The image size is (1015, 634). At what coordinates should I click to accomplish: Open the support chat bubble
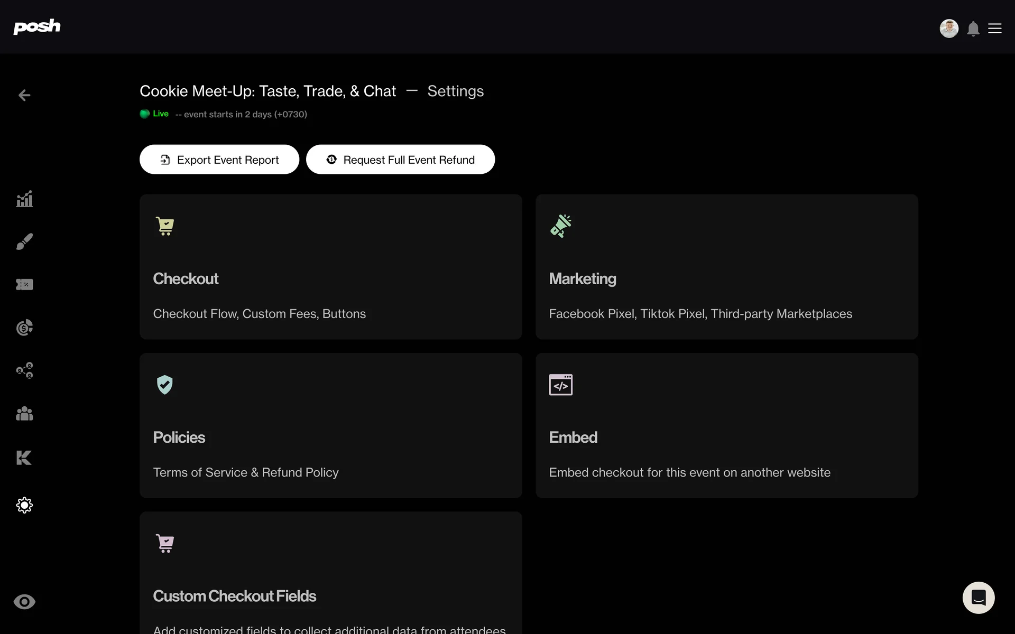coord(979,598)
